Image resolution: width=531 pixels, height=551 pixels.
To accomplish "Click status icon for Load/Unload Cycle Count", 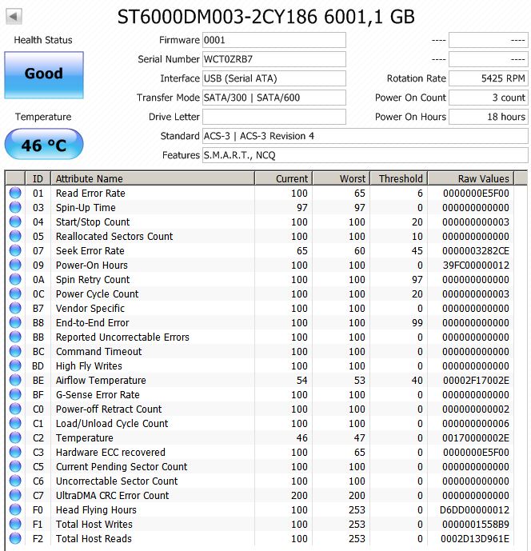I will coord(15,423).
